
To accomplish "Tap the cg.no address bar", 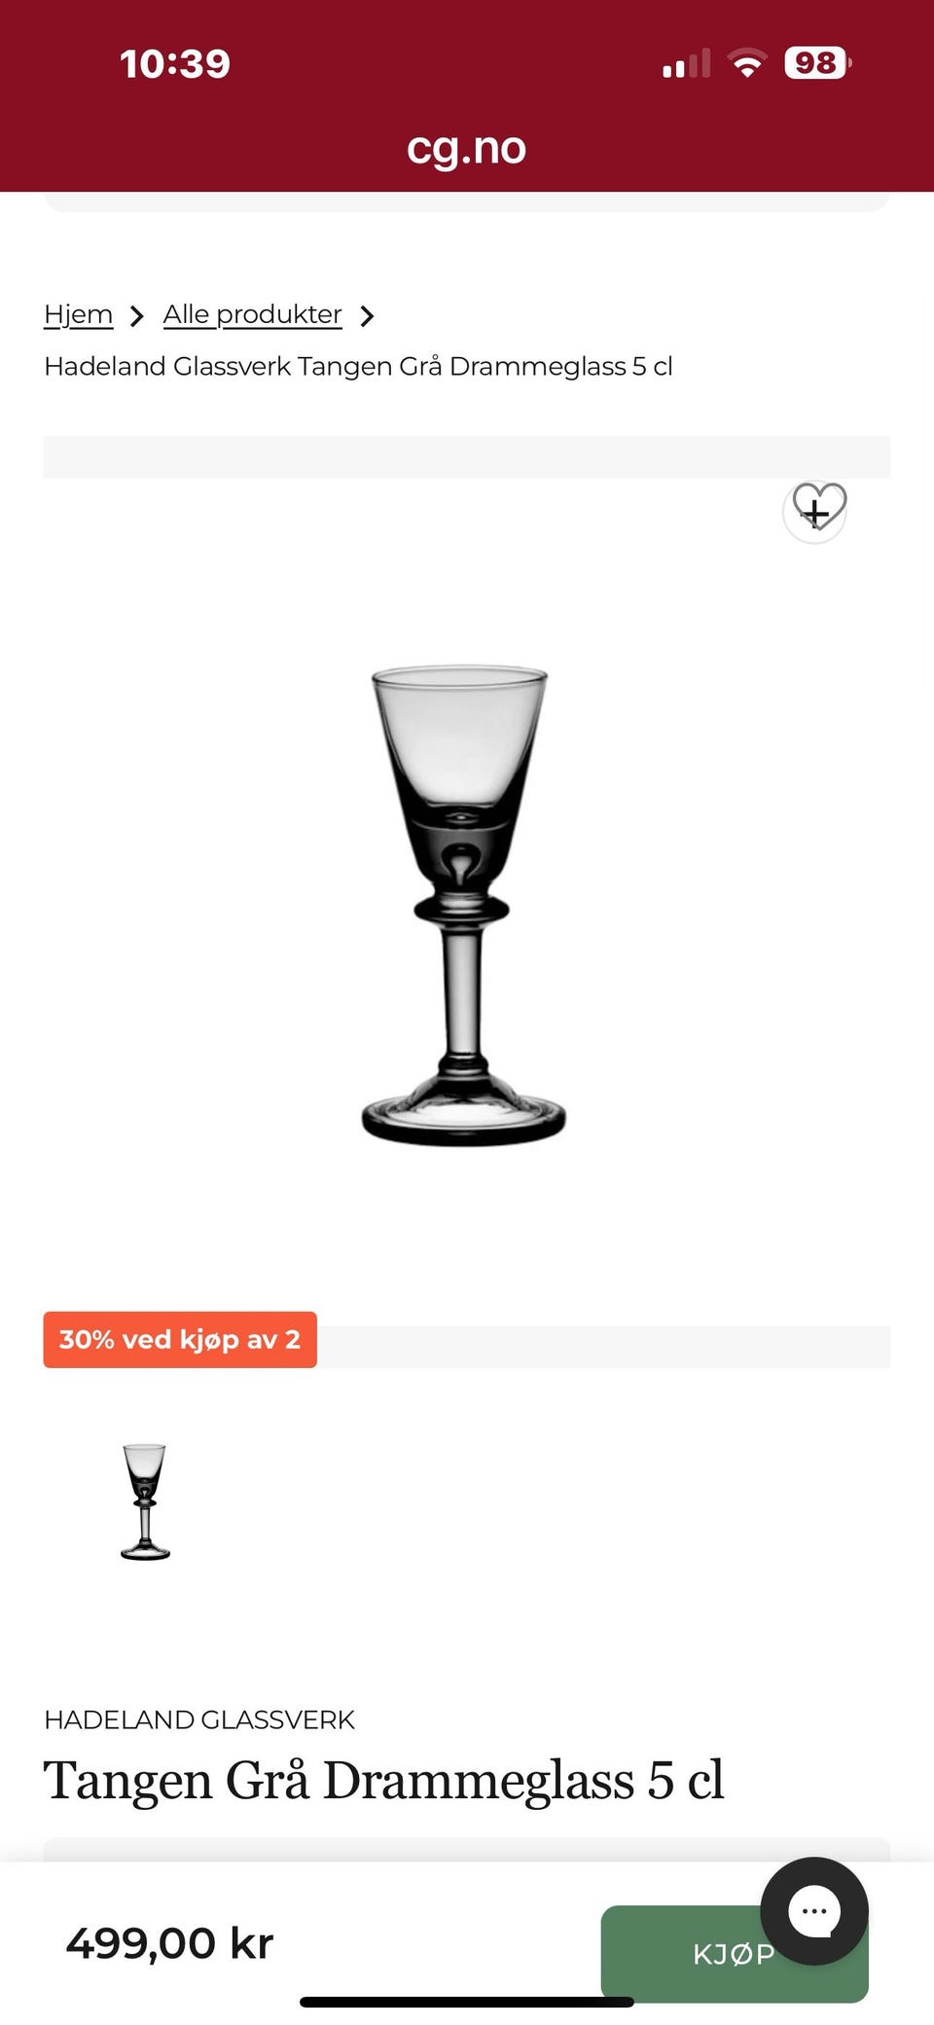I will pos(467,148).
